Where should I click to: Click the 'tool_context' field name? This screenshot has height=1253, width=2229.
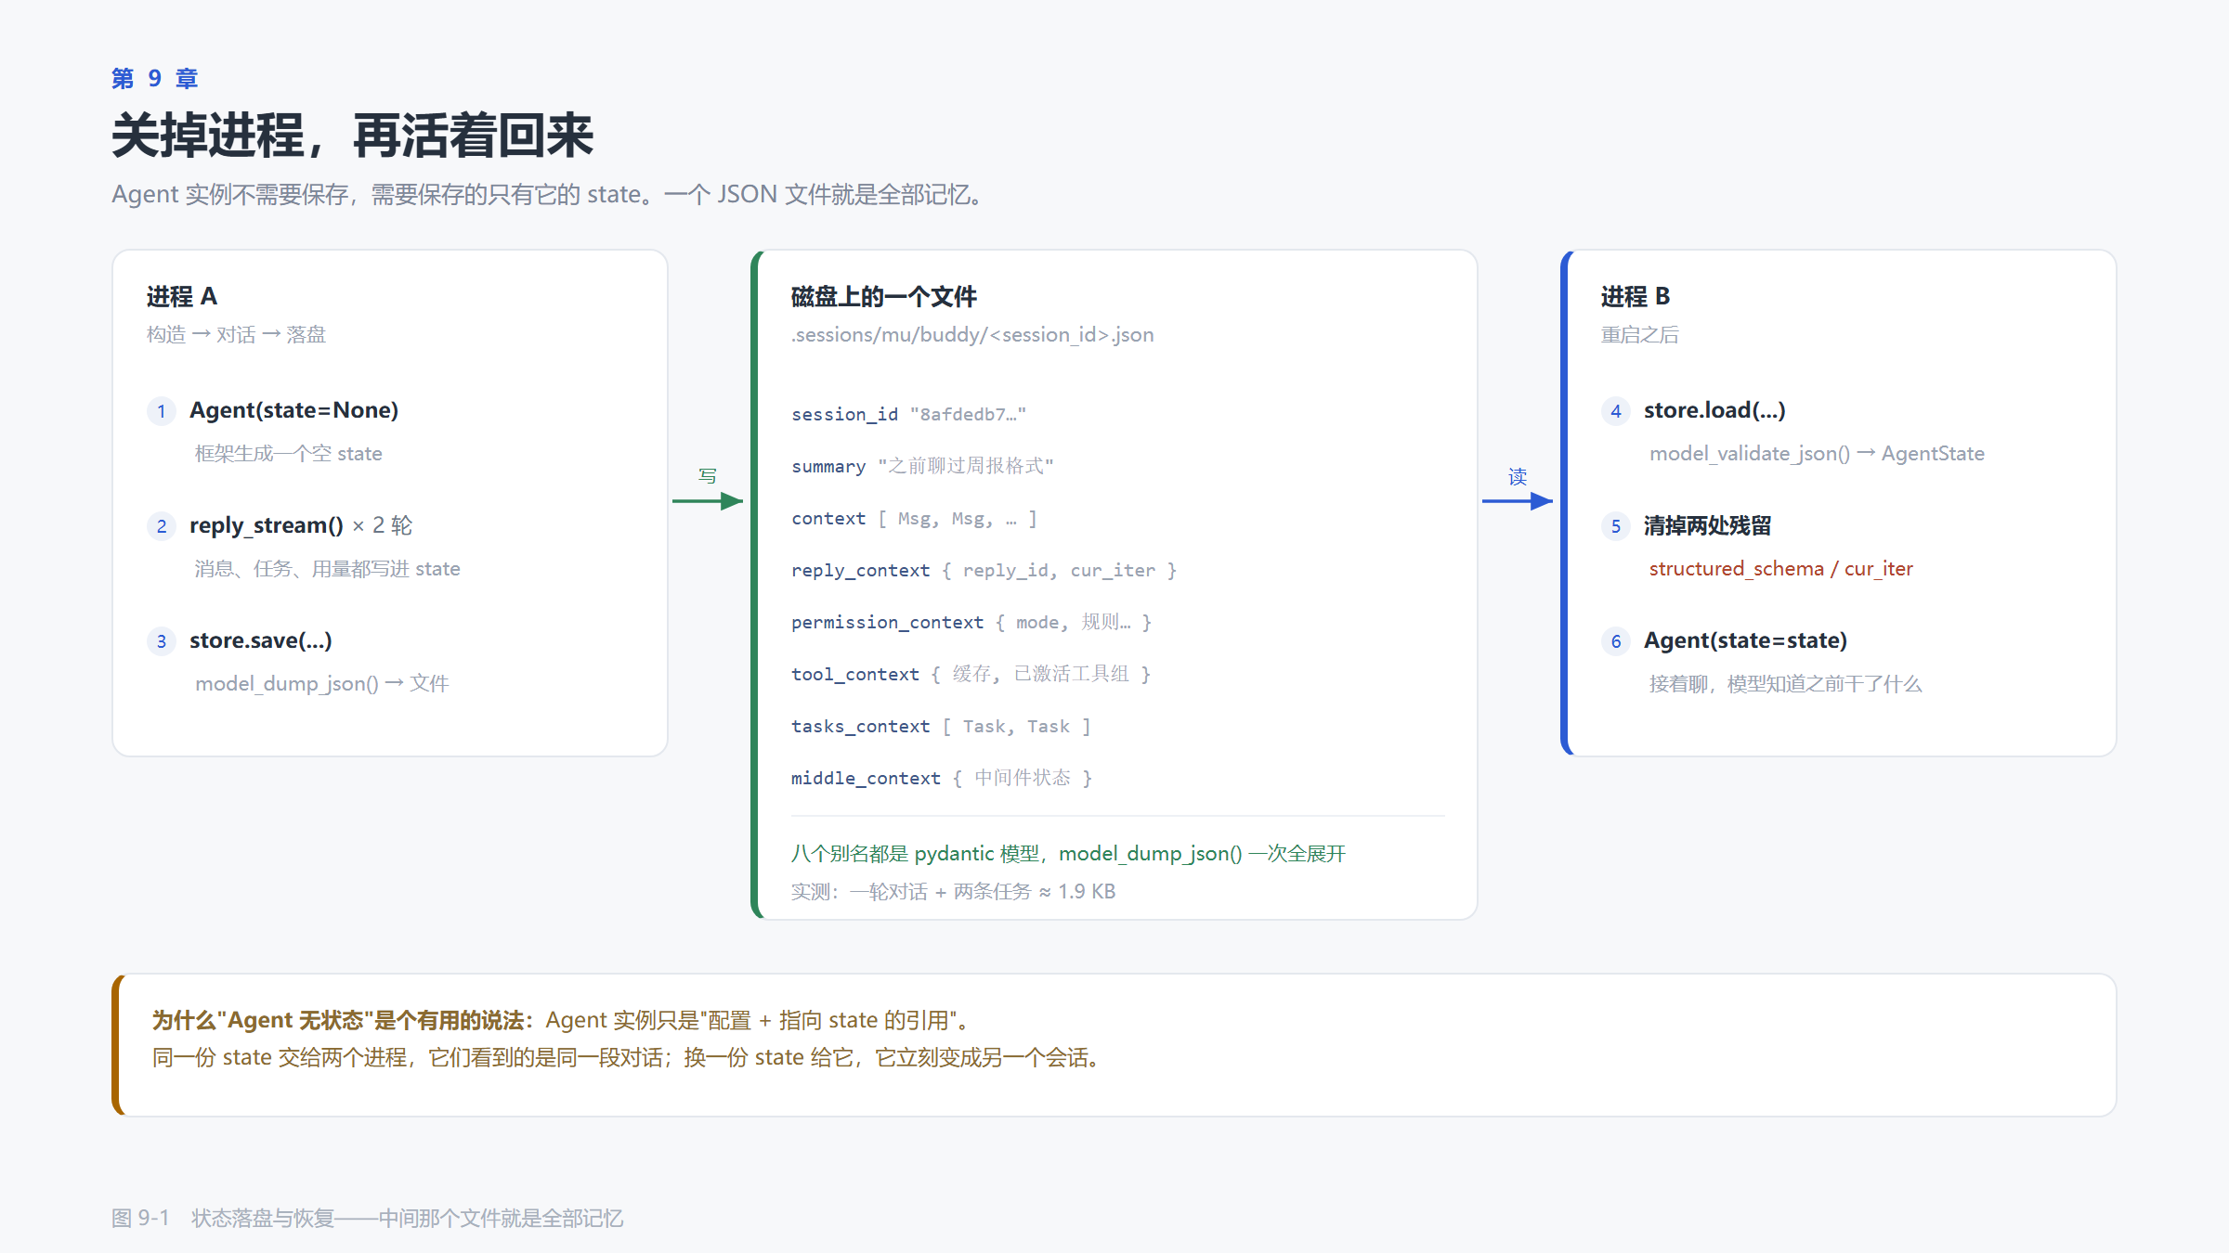[x=854, y=674]
